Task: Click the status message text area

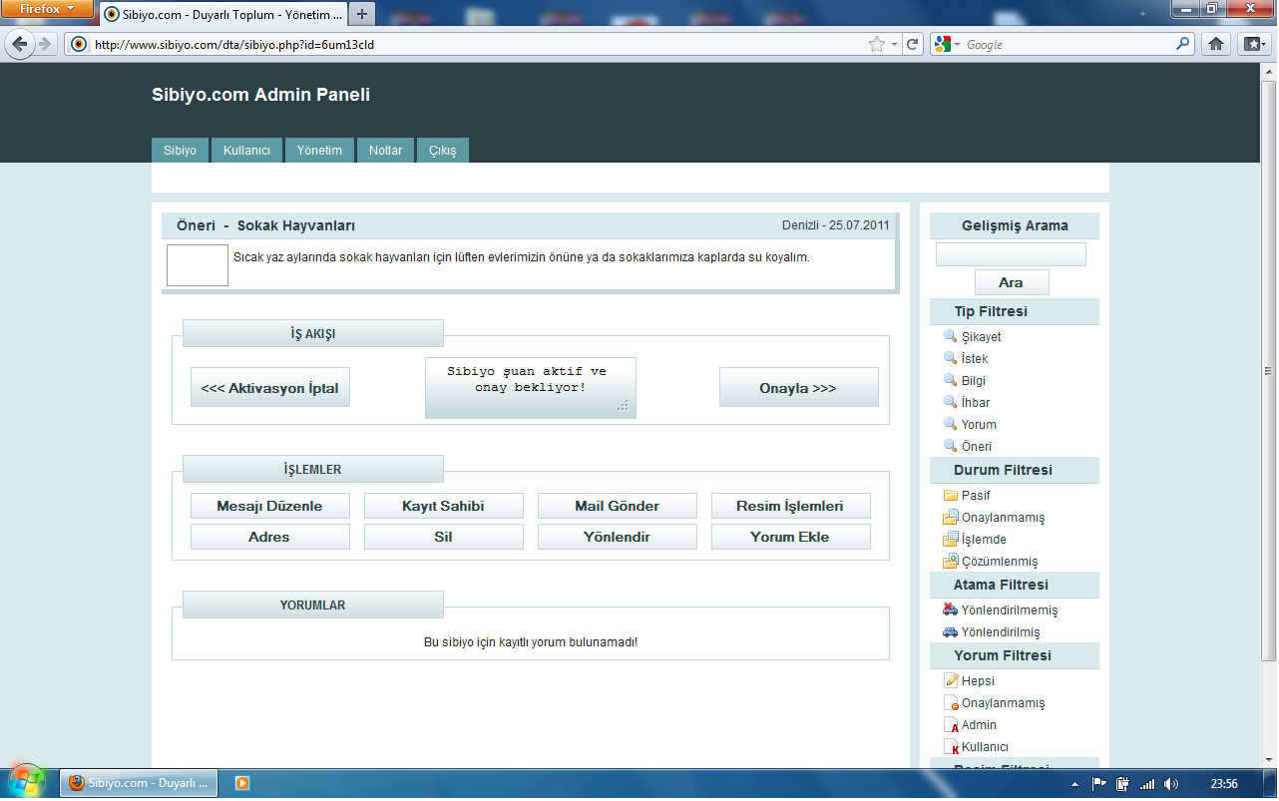Action: [530, 386]
